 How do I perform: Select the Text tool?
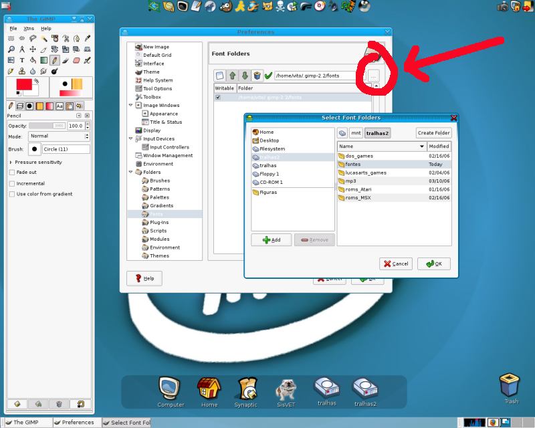click(x=22, y=60)
